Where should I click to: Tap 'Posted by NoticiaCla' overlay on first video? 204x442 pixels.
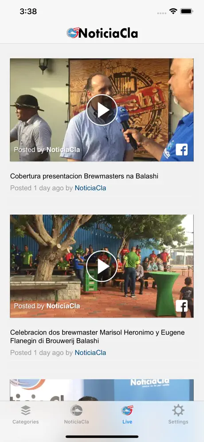(47, 150)
